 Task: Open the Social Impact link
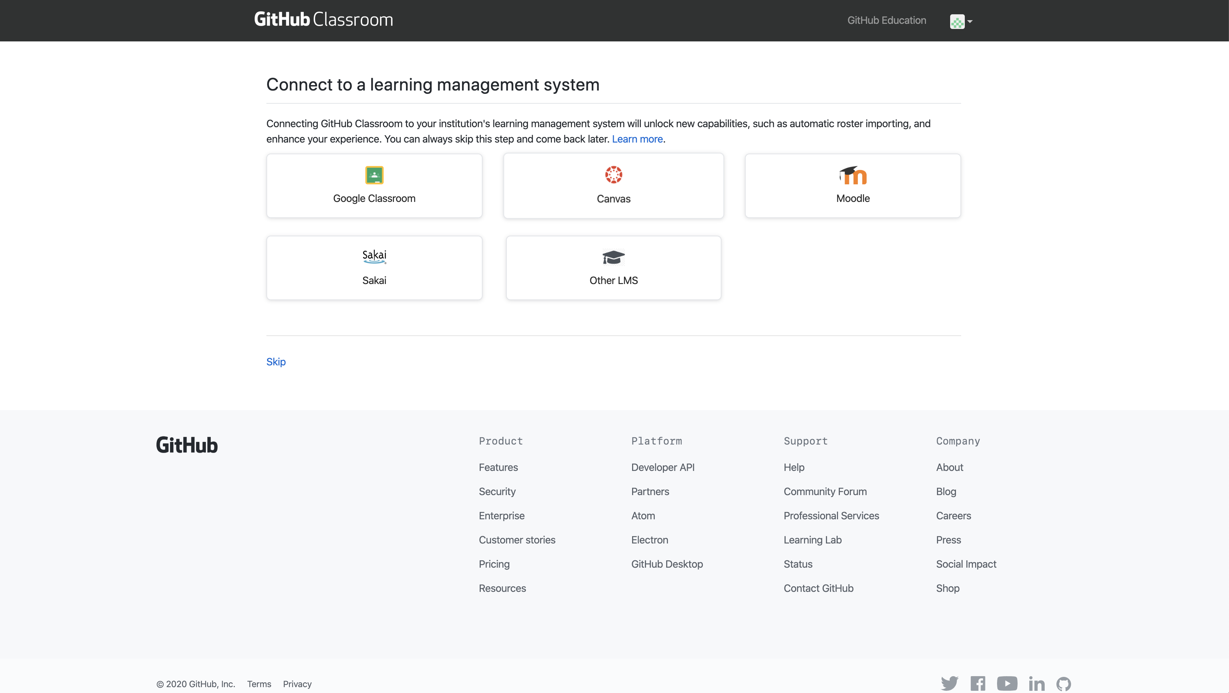[x=966, y=564]
